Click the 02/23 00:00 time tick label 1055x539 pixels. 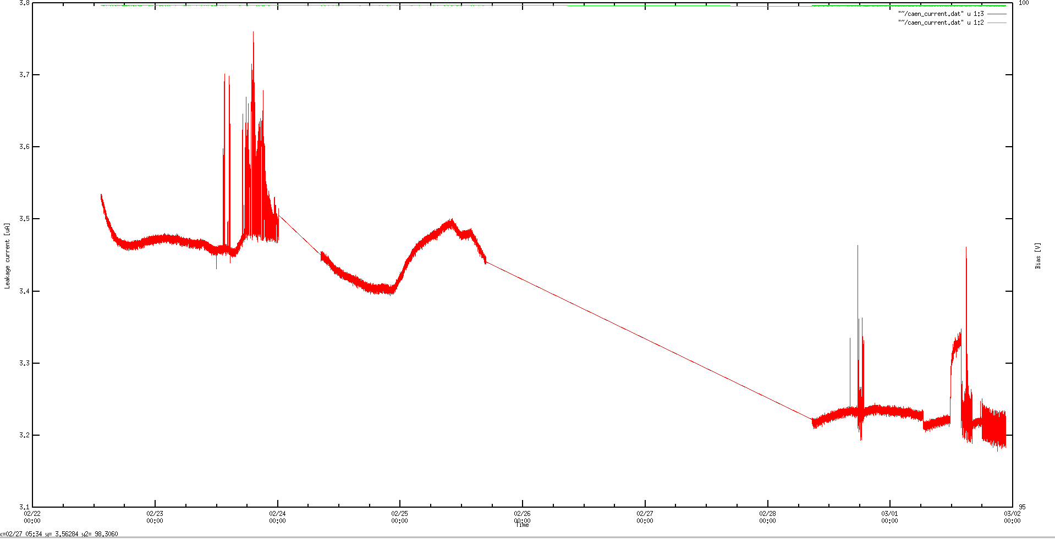(155, 517)
